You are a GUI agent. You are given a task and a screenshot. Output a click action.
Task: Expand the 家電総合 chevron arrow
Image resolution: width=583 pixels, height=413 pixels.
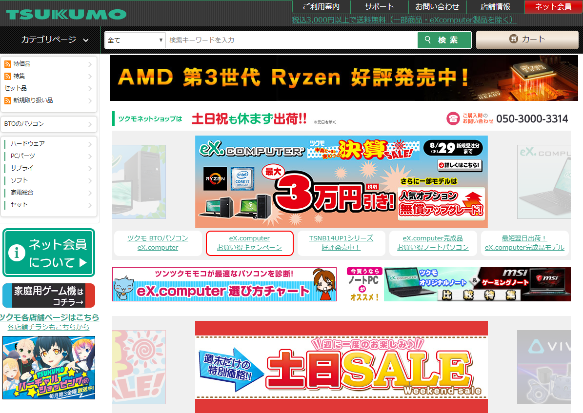(x=90, y=193)
